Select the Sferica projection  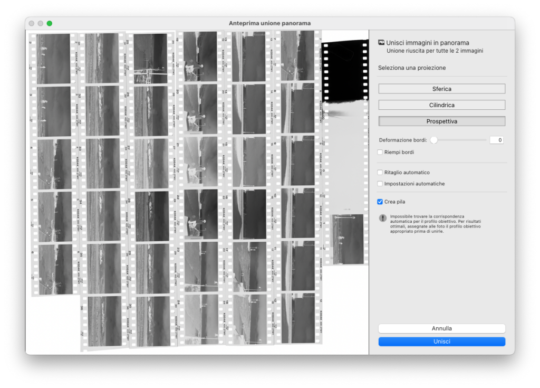tap(441, 89)
